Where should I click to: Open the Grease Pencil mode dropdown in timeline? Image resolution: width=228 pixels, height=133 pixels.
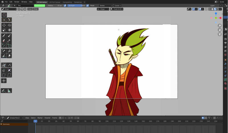pyautogui.click(x=15, y=118)
